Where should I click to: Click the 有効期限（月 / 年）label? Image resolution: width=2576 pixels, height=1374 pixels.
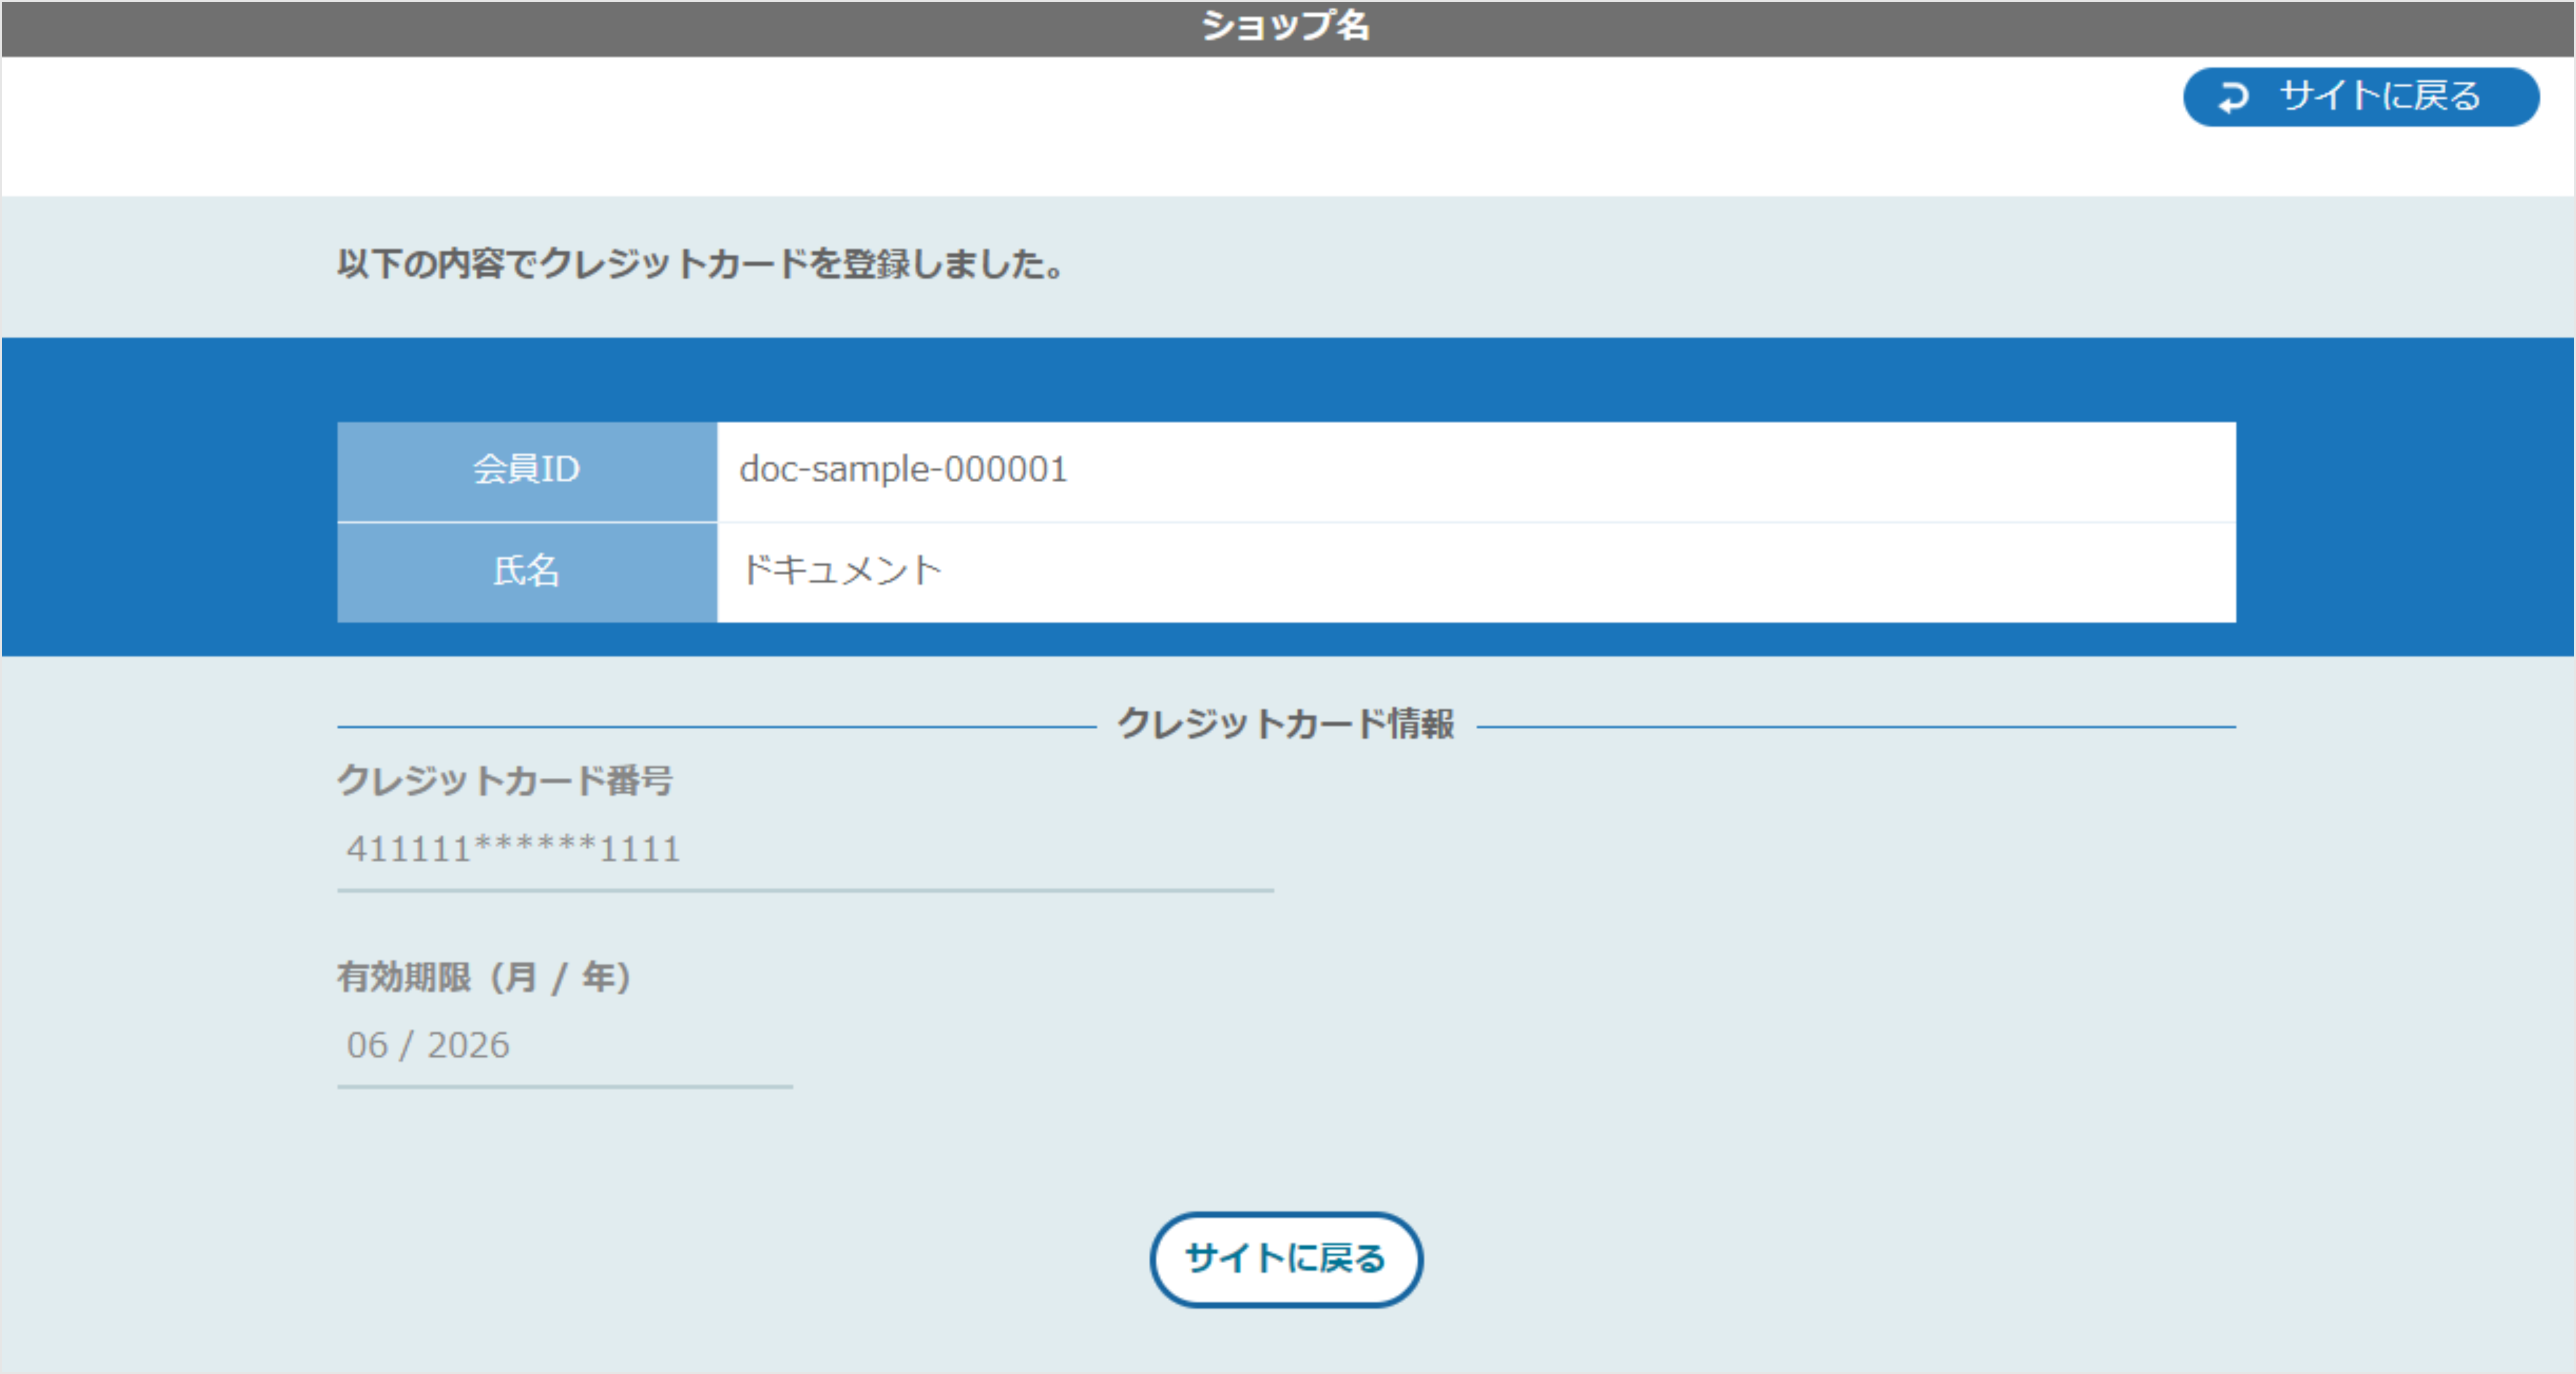(484, 977)
